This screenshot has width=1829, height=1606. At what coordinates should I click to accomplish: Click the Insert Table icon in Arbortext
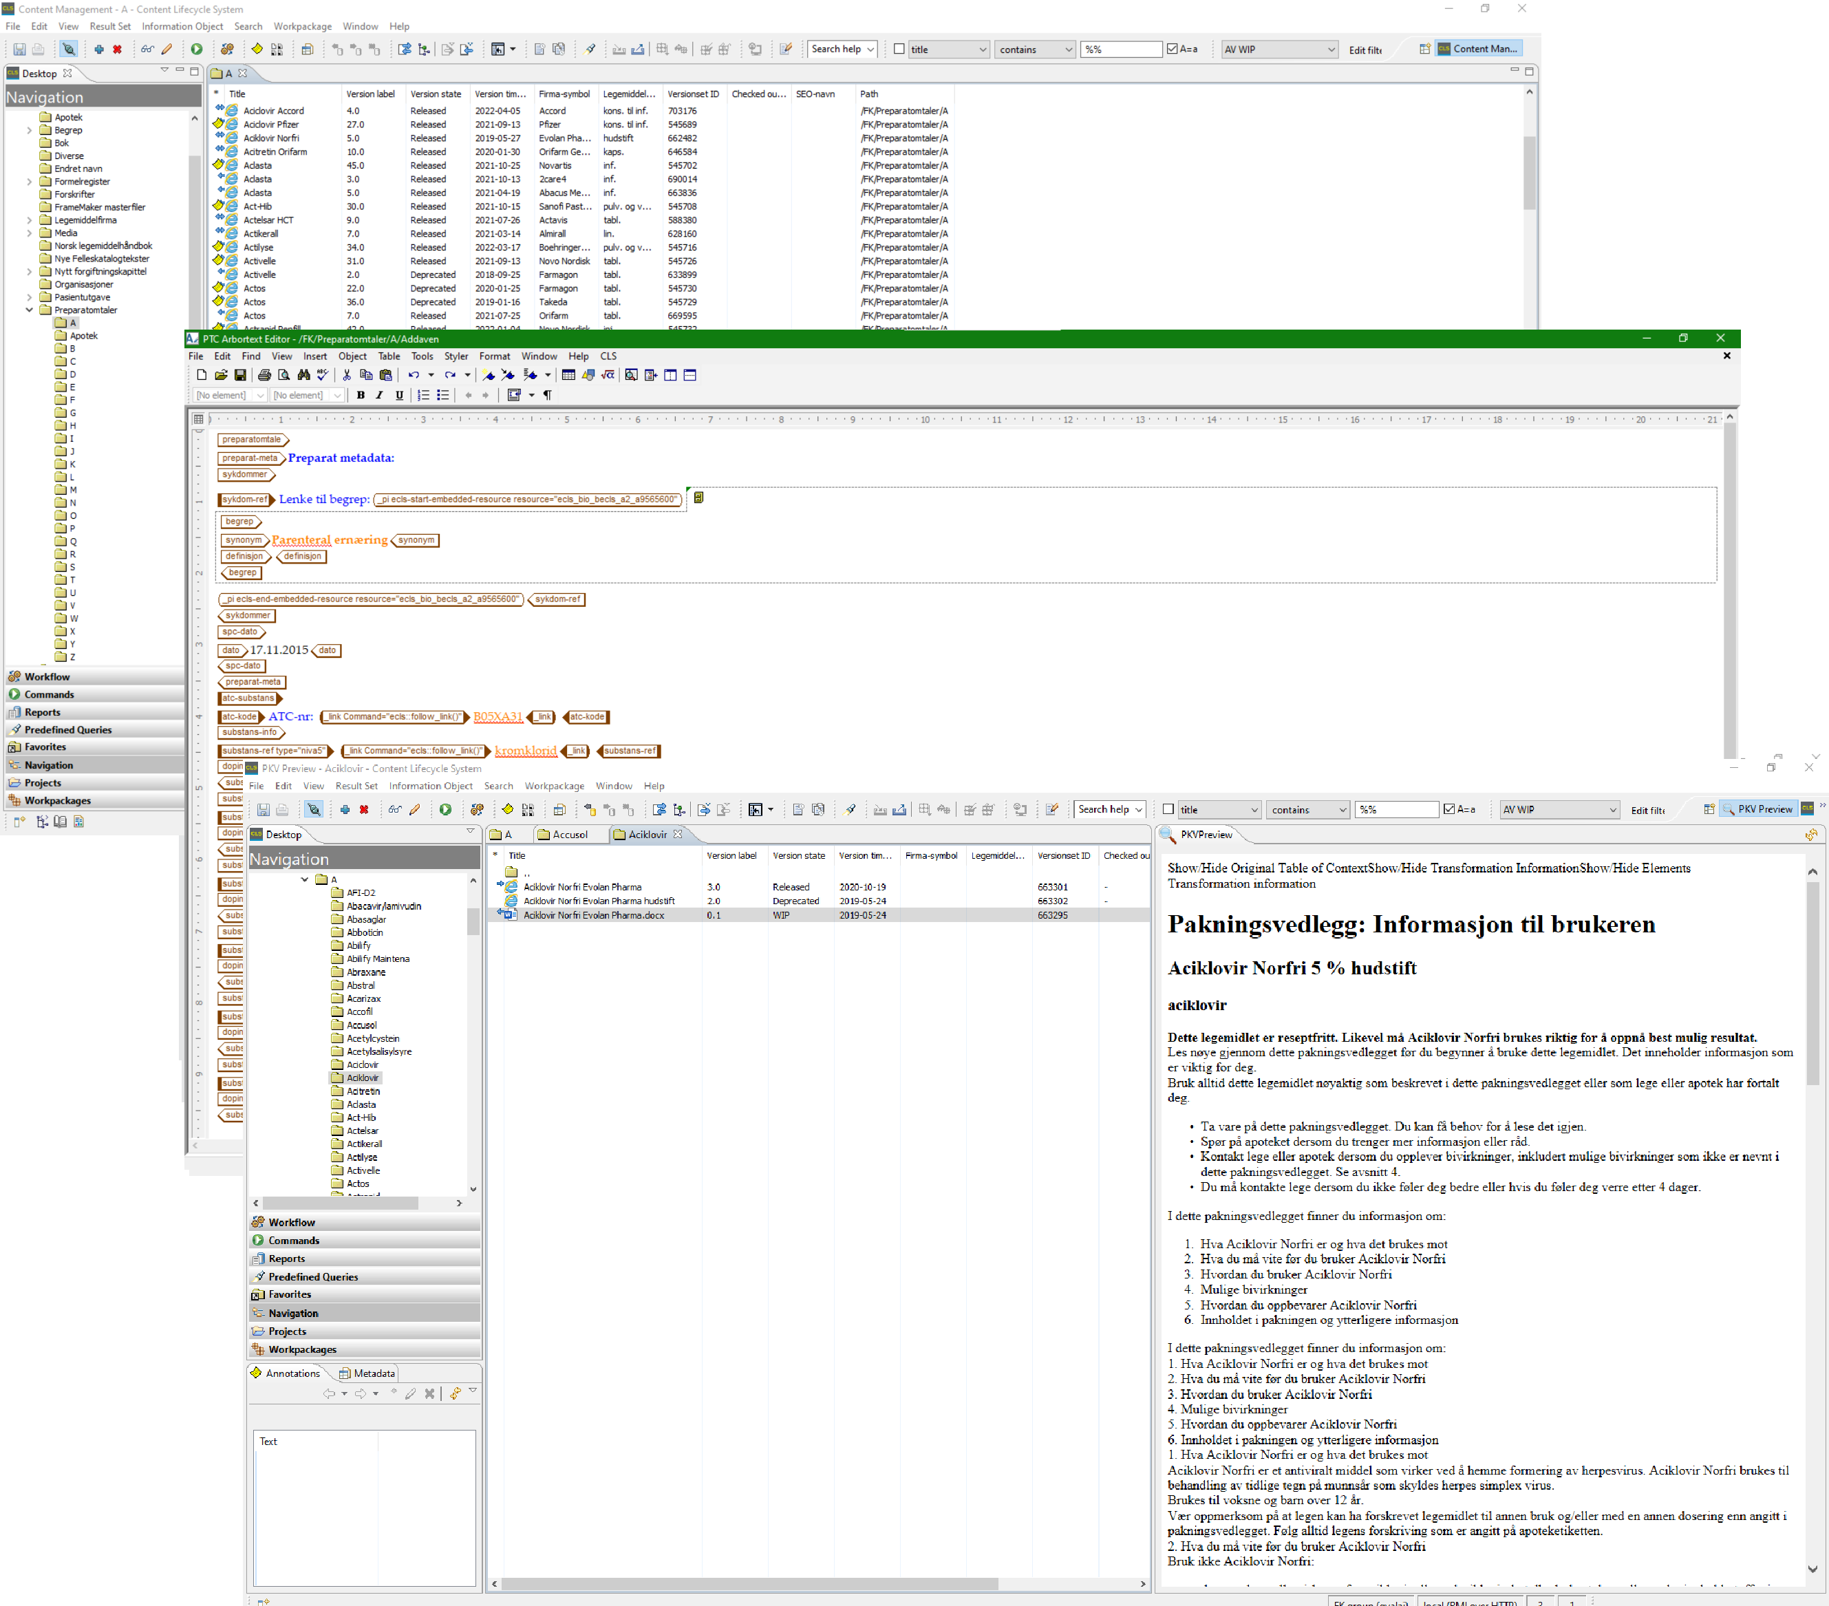(x=568, y=375)
